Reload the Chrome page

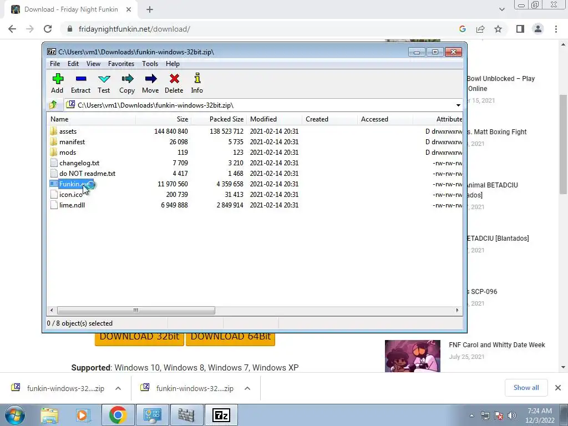[48, 29]
